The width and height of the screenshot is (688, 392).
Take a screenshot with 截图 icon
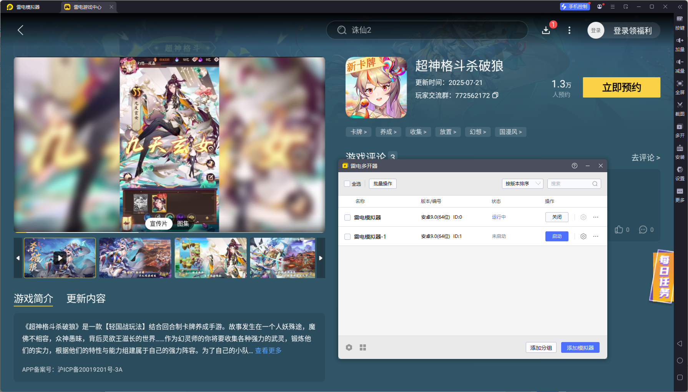(680, 109)
